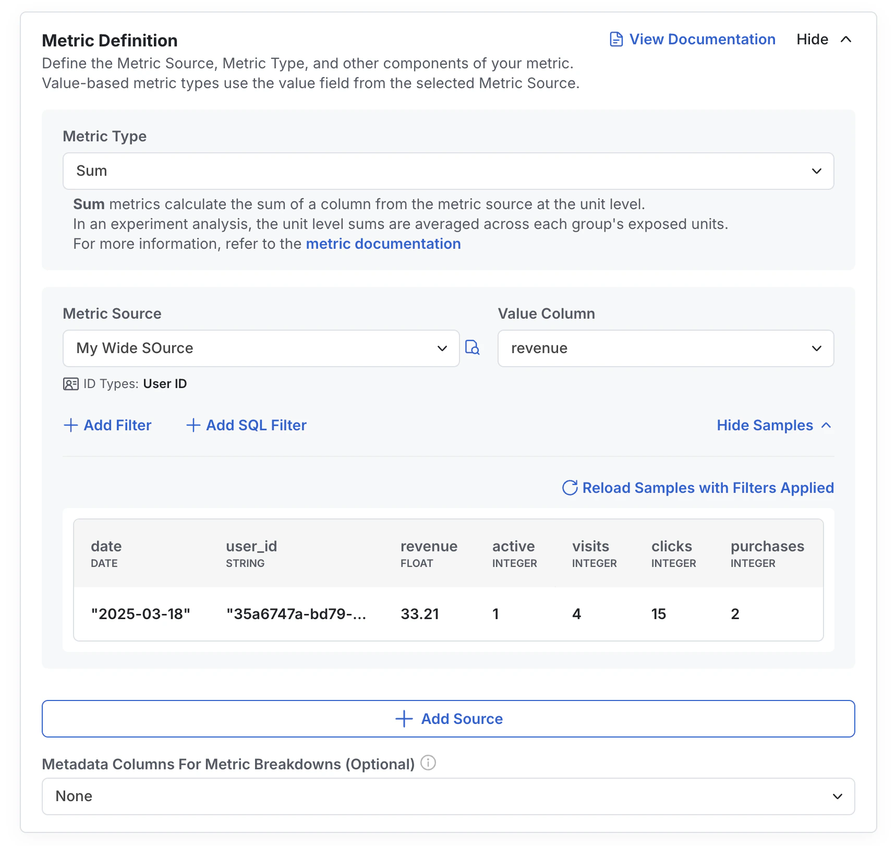
Task: Click the user_id value in the sample row
Action: [x=298, y=614]
